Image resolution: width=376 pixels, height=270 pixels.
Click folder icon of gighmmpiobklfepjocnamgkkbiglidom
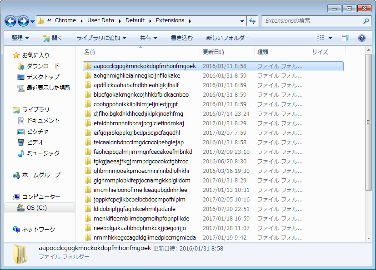point(88,181)
